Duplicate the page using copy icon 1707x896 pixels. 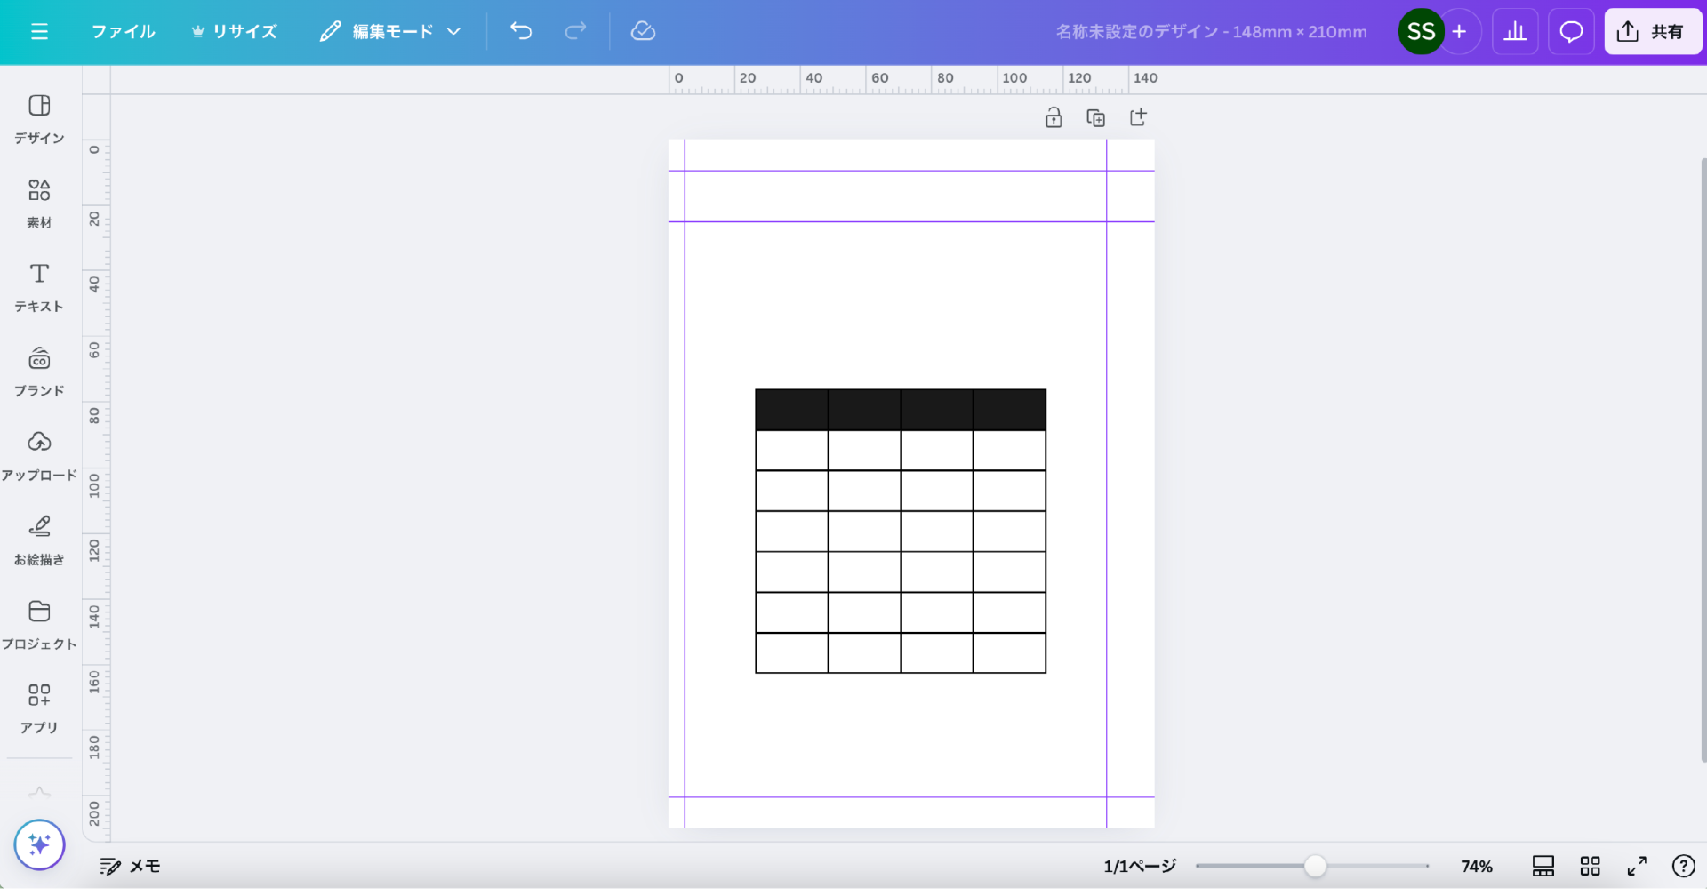coord(1095,117)
